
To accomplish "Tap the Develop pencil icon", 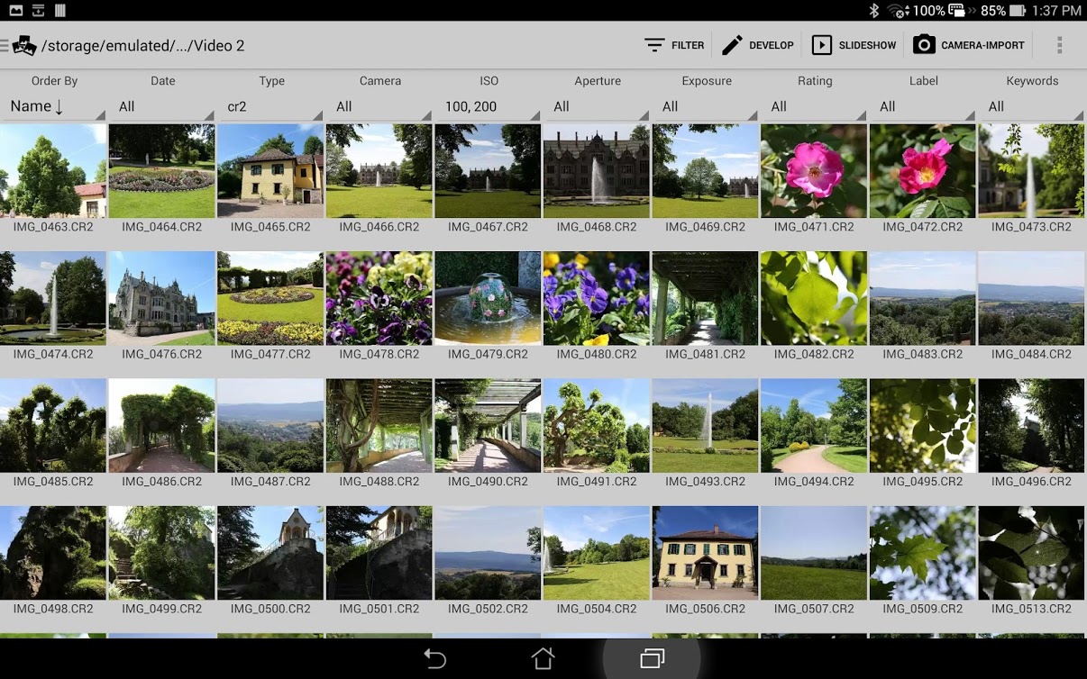I will click(x=732, y=45).
